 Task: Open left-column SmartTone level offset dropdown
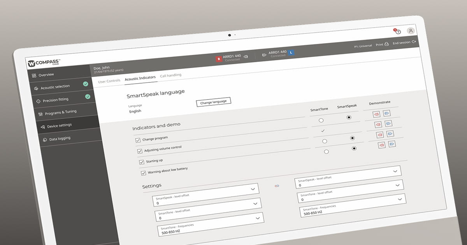coord(208,210)
